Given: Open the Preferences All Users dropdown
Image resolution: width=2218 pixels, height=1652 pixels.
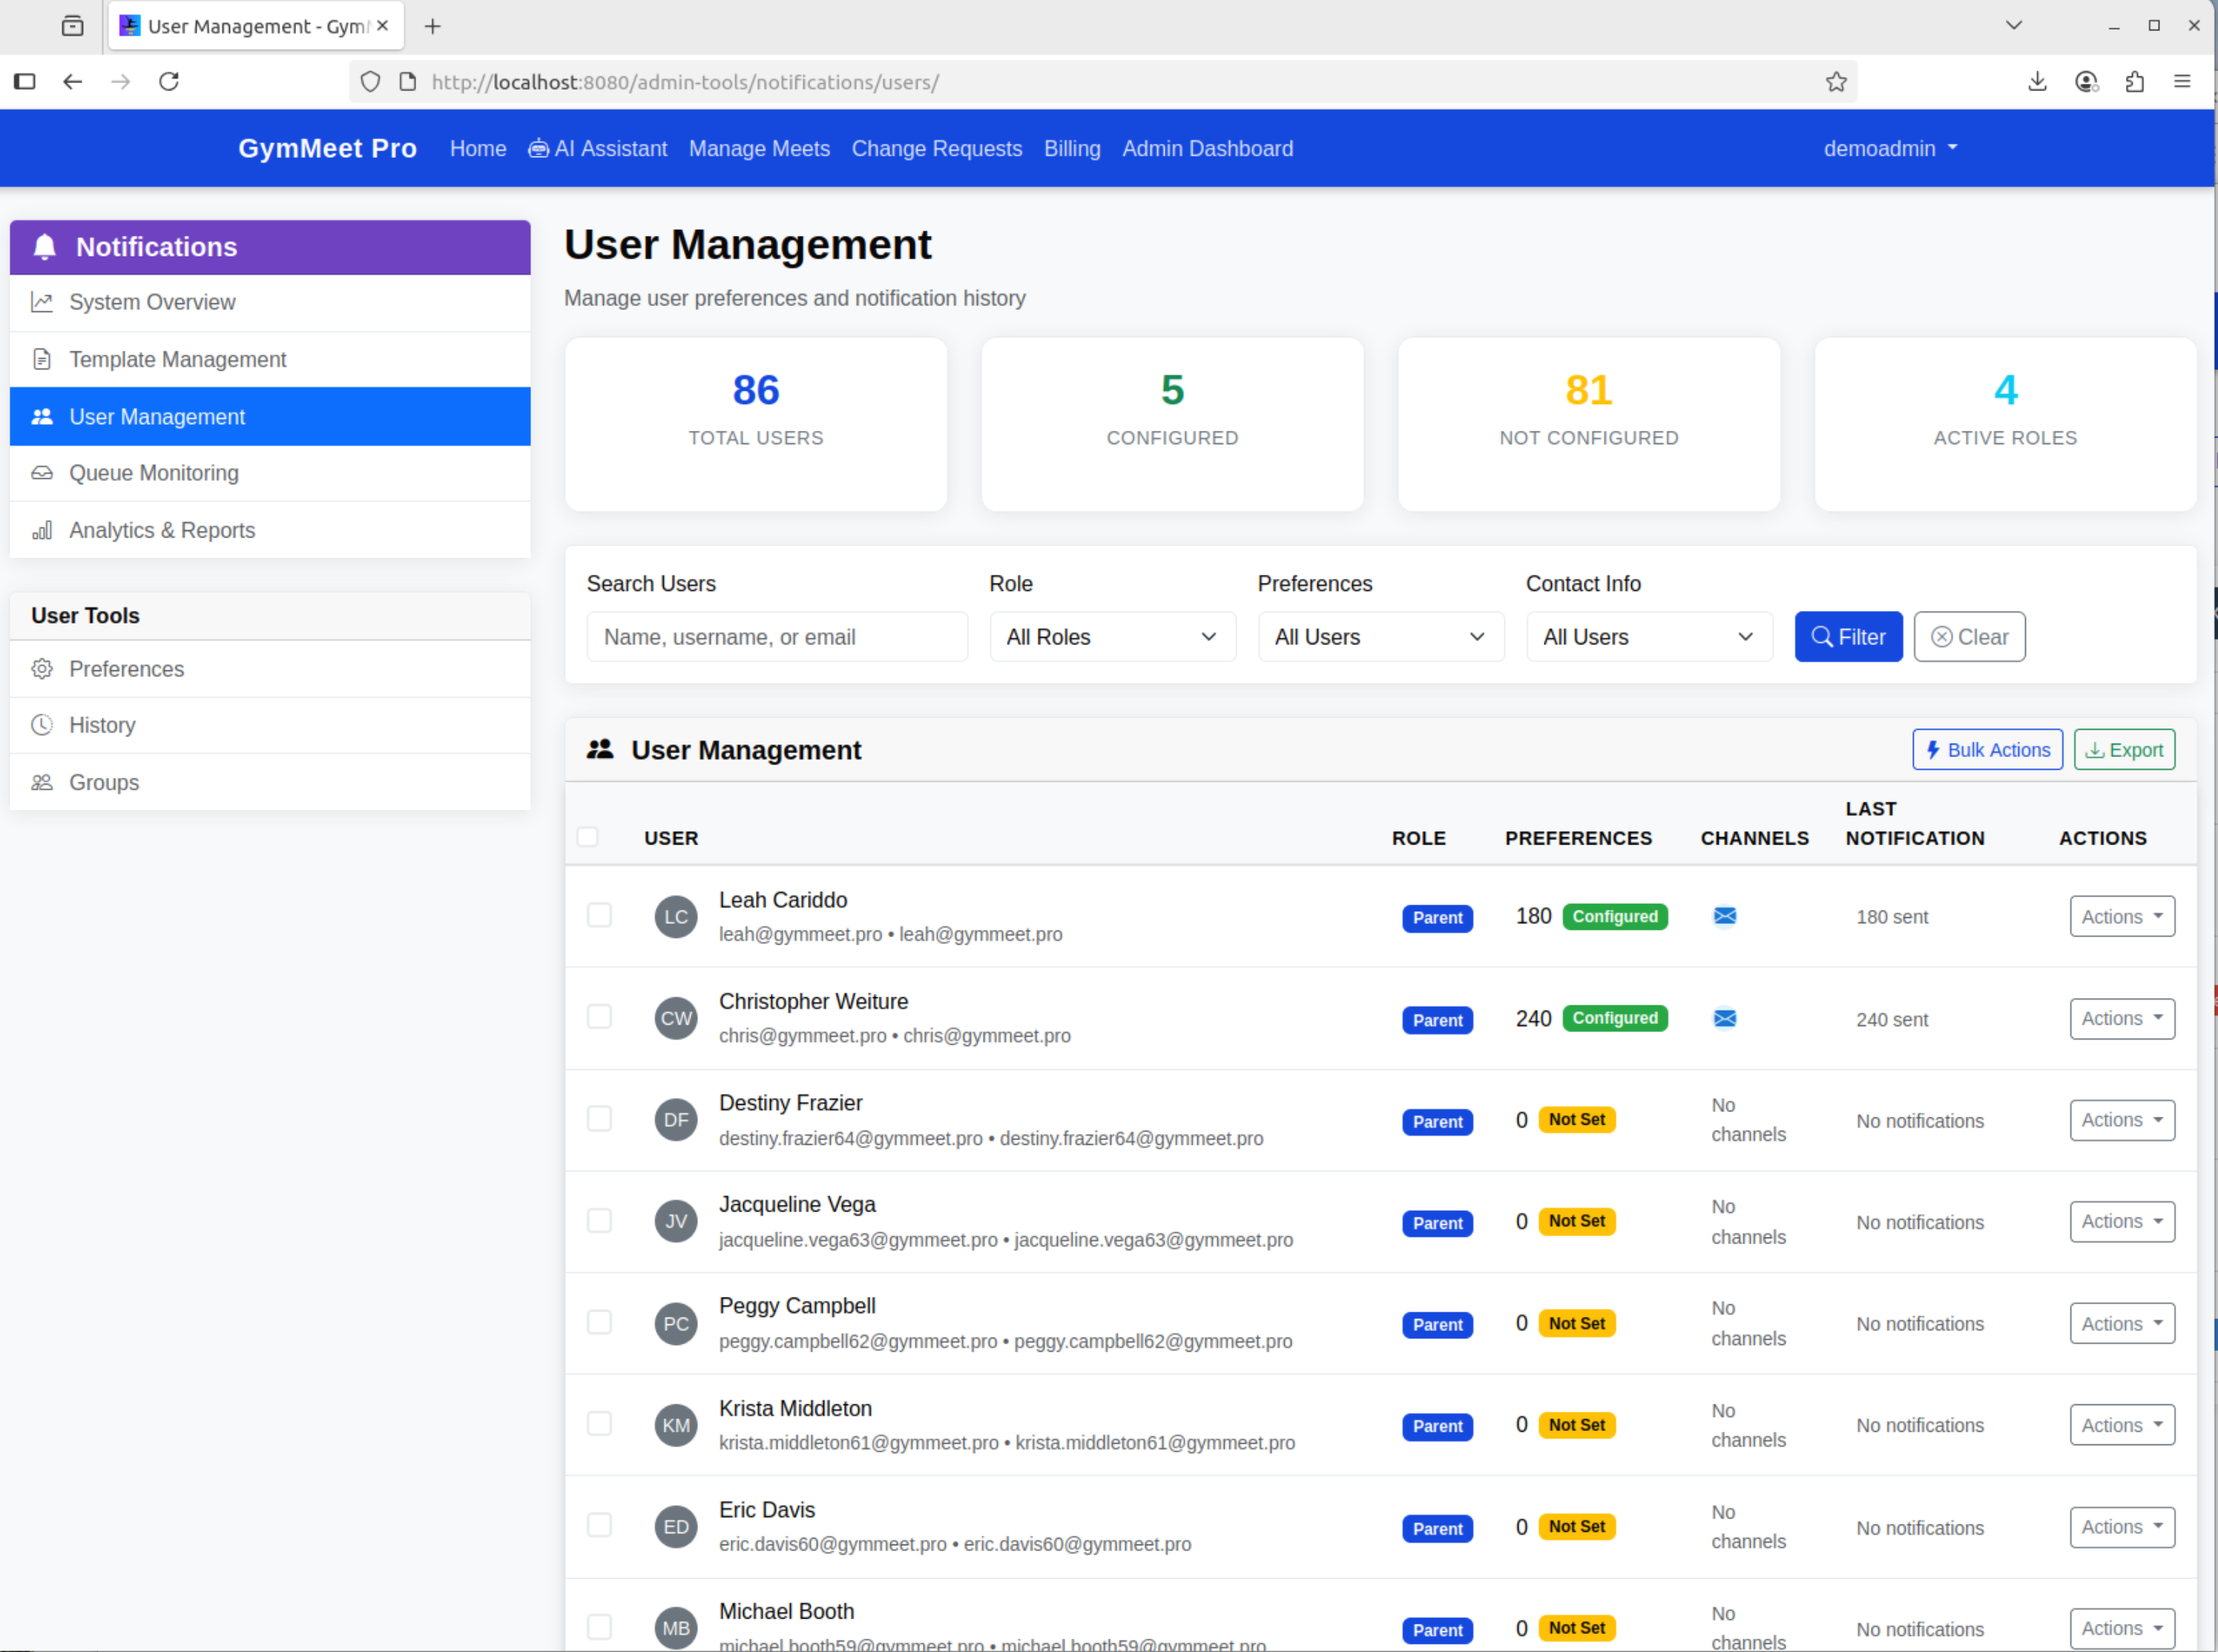Looking at the screenshot, I should click(x=1381, y=637).
